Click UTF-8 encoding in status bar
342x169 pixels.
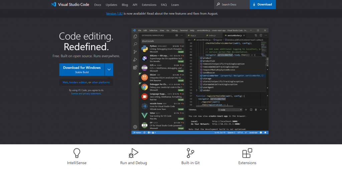click(240, 133)
